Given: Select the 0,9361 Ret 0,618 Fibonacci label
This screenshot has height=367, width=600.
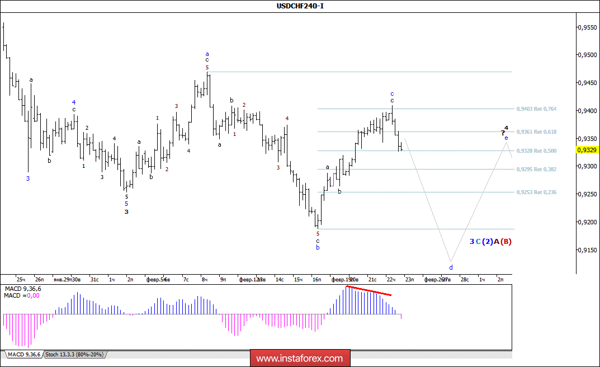Looking at the screenshot, I should tap(536, 132).
